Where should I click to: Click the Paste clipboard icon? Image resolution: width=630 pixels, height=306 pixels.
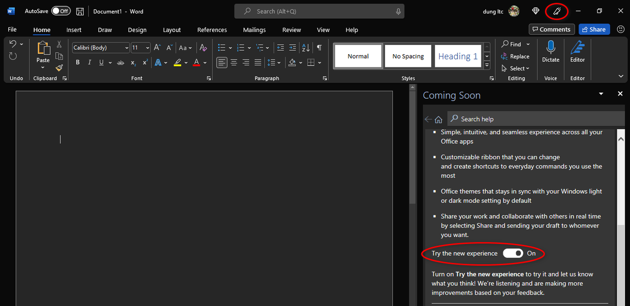coord(43,49)
